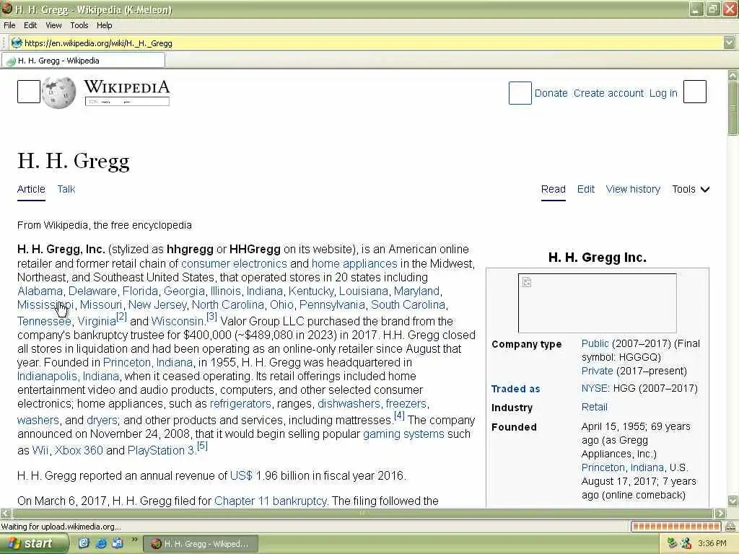The height and width of the screenshot is (554, 739).
Task: Follow the Indianapolis, Indiana link
Action: (69, 376)
